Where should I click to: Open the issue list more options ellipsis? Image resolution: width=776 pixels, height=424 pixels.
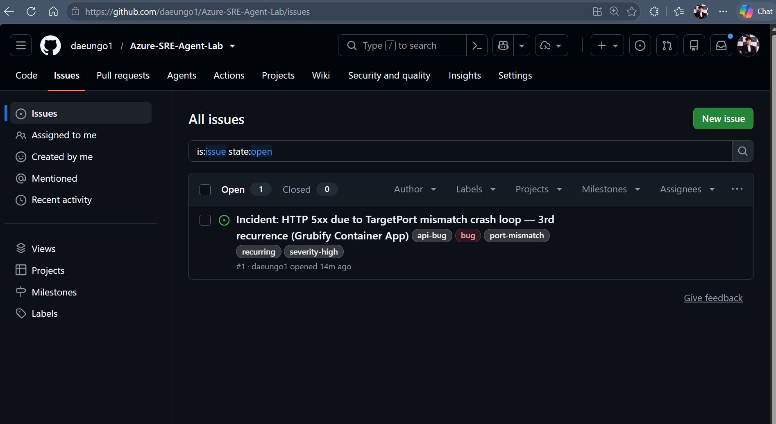pos(737,189)
